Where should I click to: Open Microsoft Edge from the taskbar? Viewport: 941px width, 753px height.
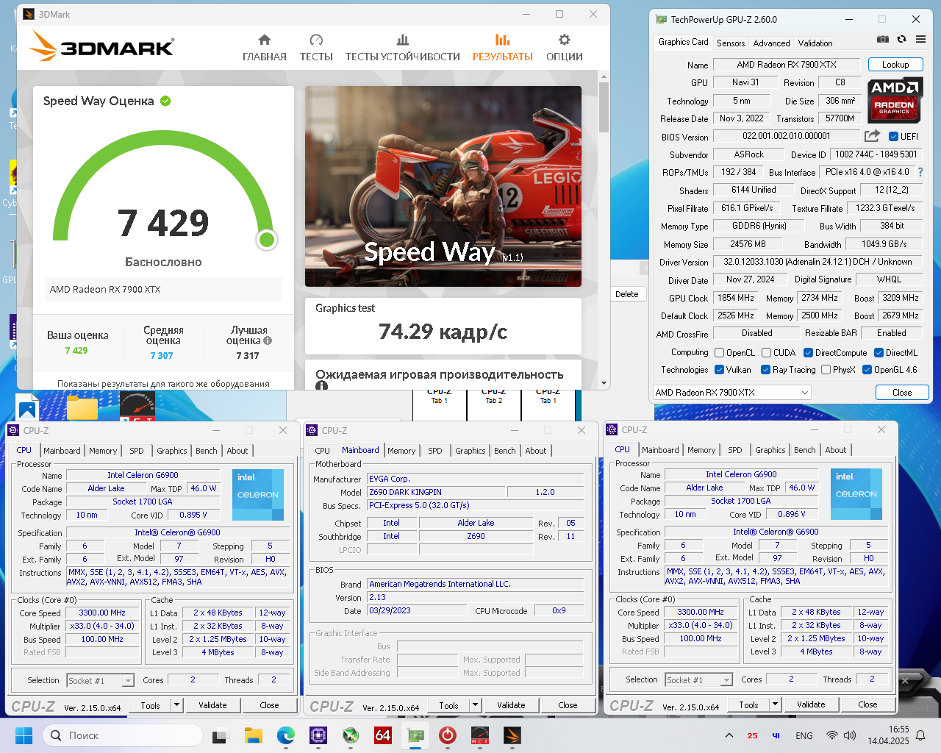pos(286,735)
